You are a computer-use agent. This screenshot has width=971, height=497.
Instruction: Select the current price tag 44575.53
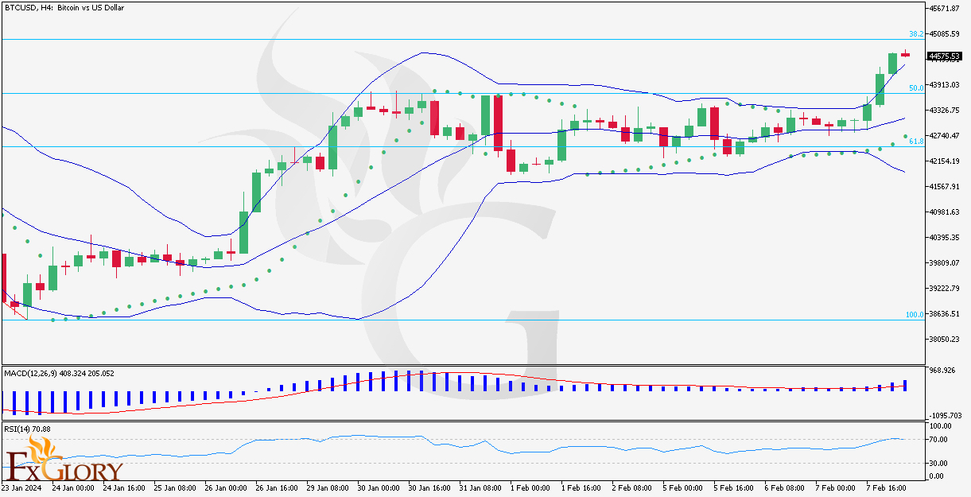pyautogui.click(x=944, y=56)
